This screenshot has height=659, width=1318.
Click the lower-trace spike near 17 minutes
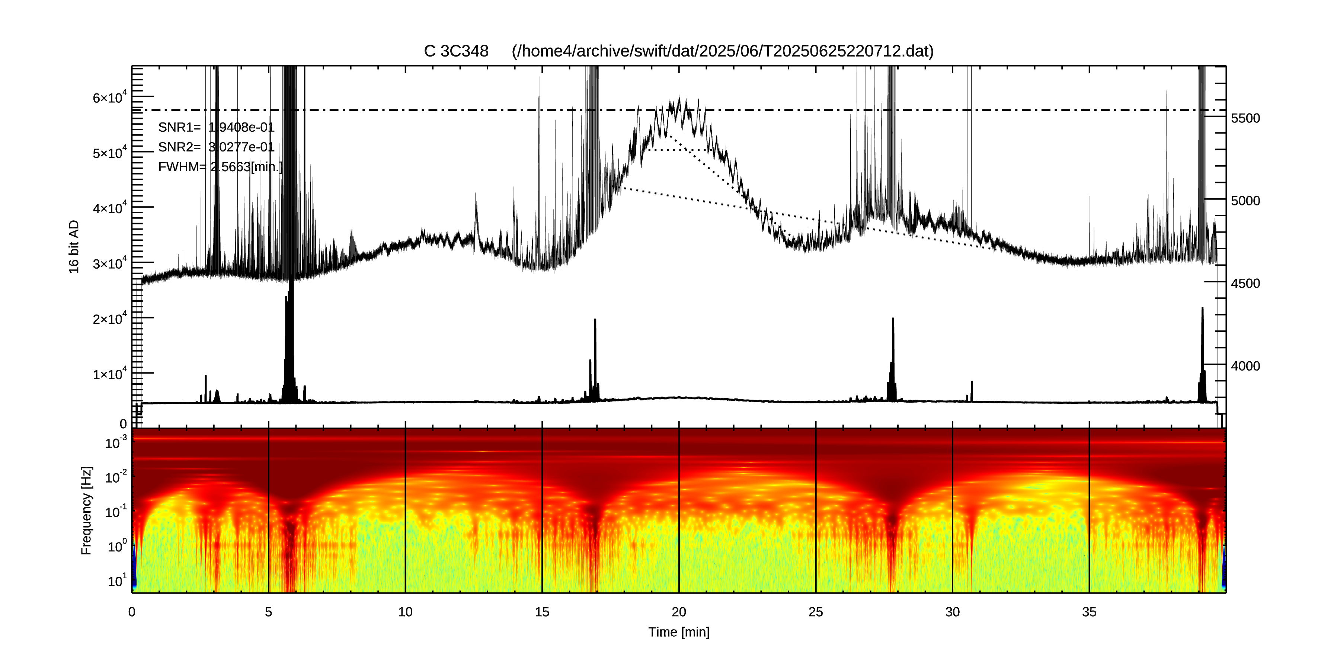click(595, 361)
